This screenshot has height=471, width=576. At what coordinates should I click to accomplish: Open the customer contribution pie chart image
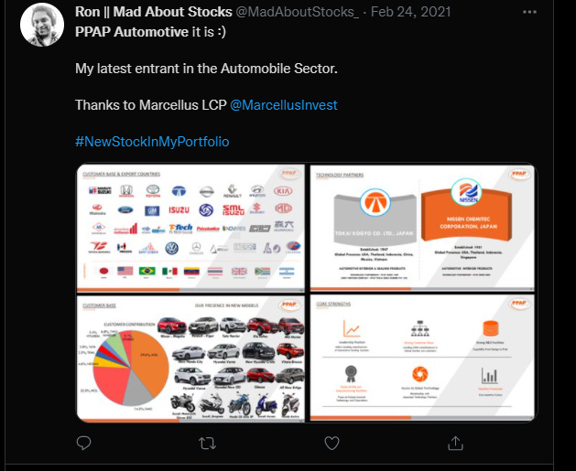(x=190, y=359)
